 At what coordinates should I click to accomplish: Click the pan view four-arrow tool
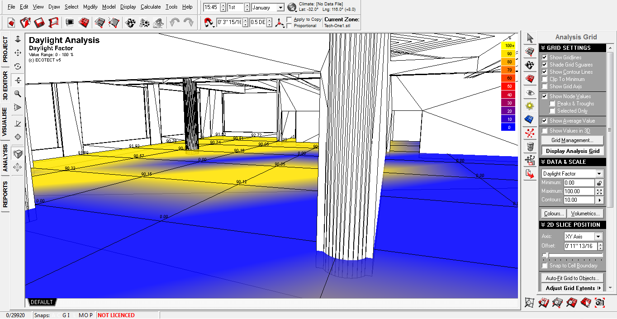click(18, 53)
